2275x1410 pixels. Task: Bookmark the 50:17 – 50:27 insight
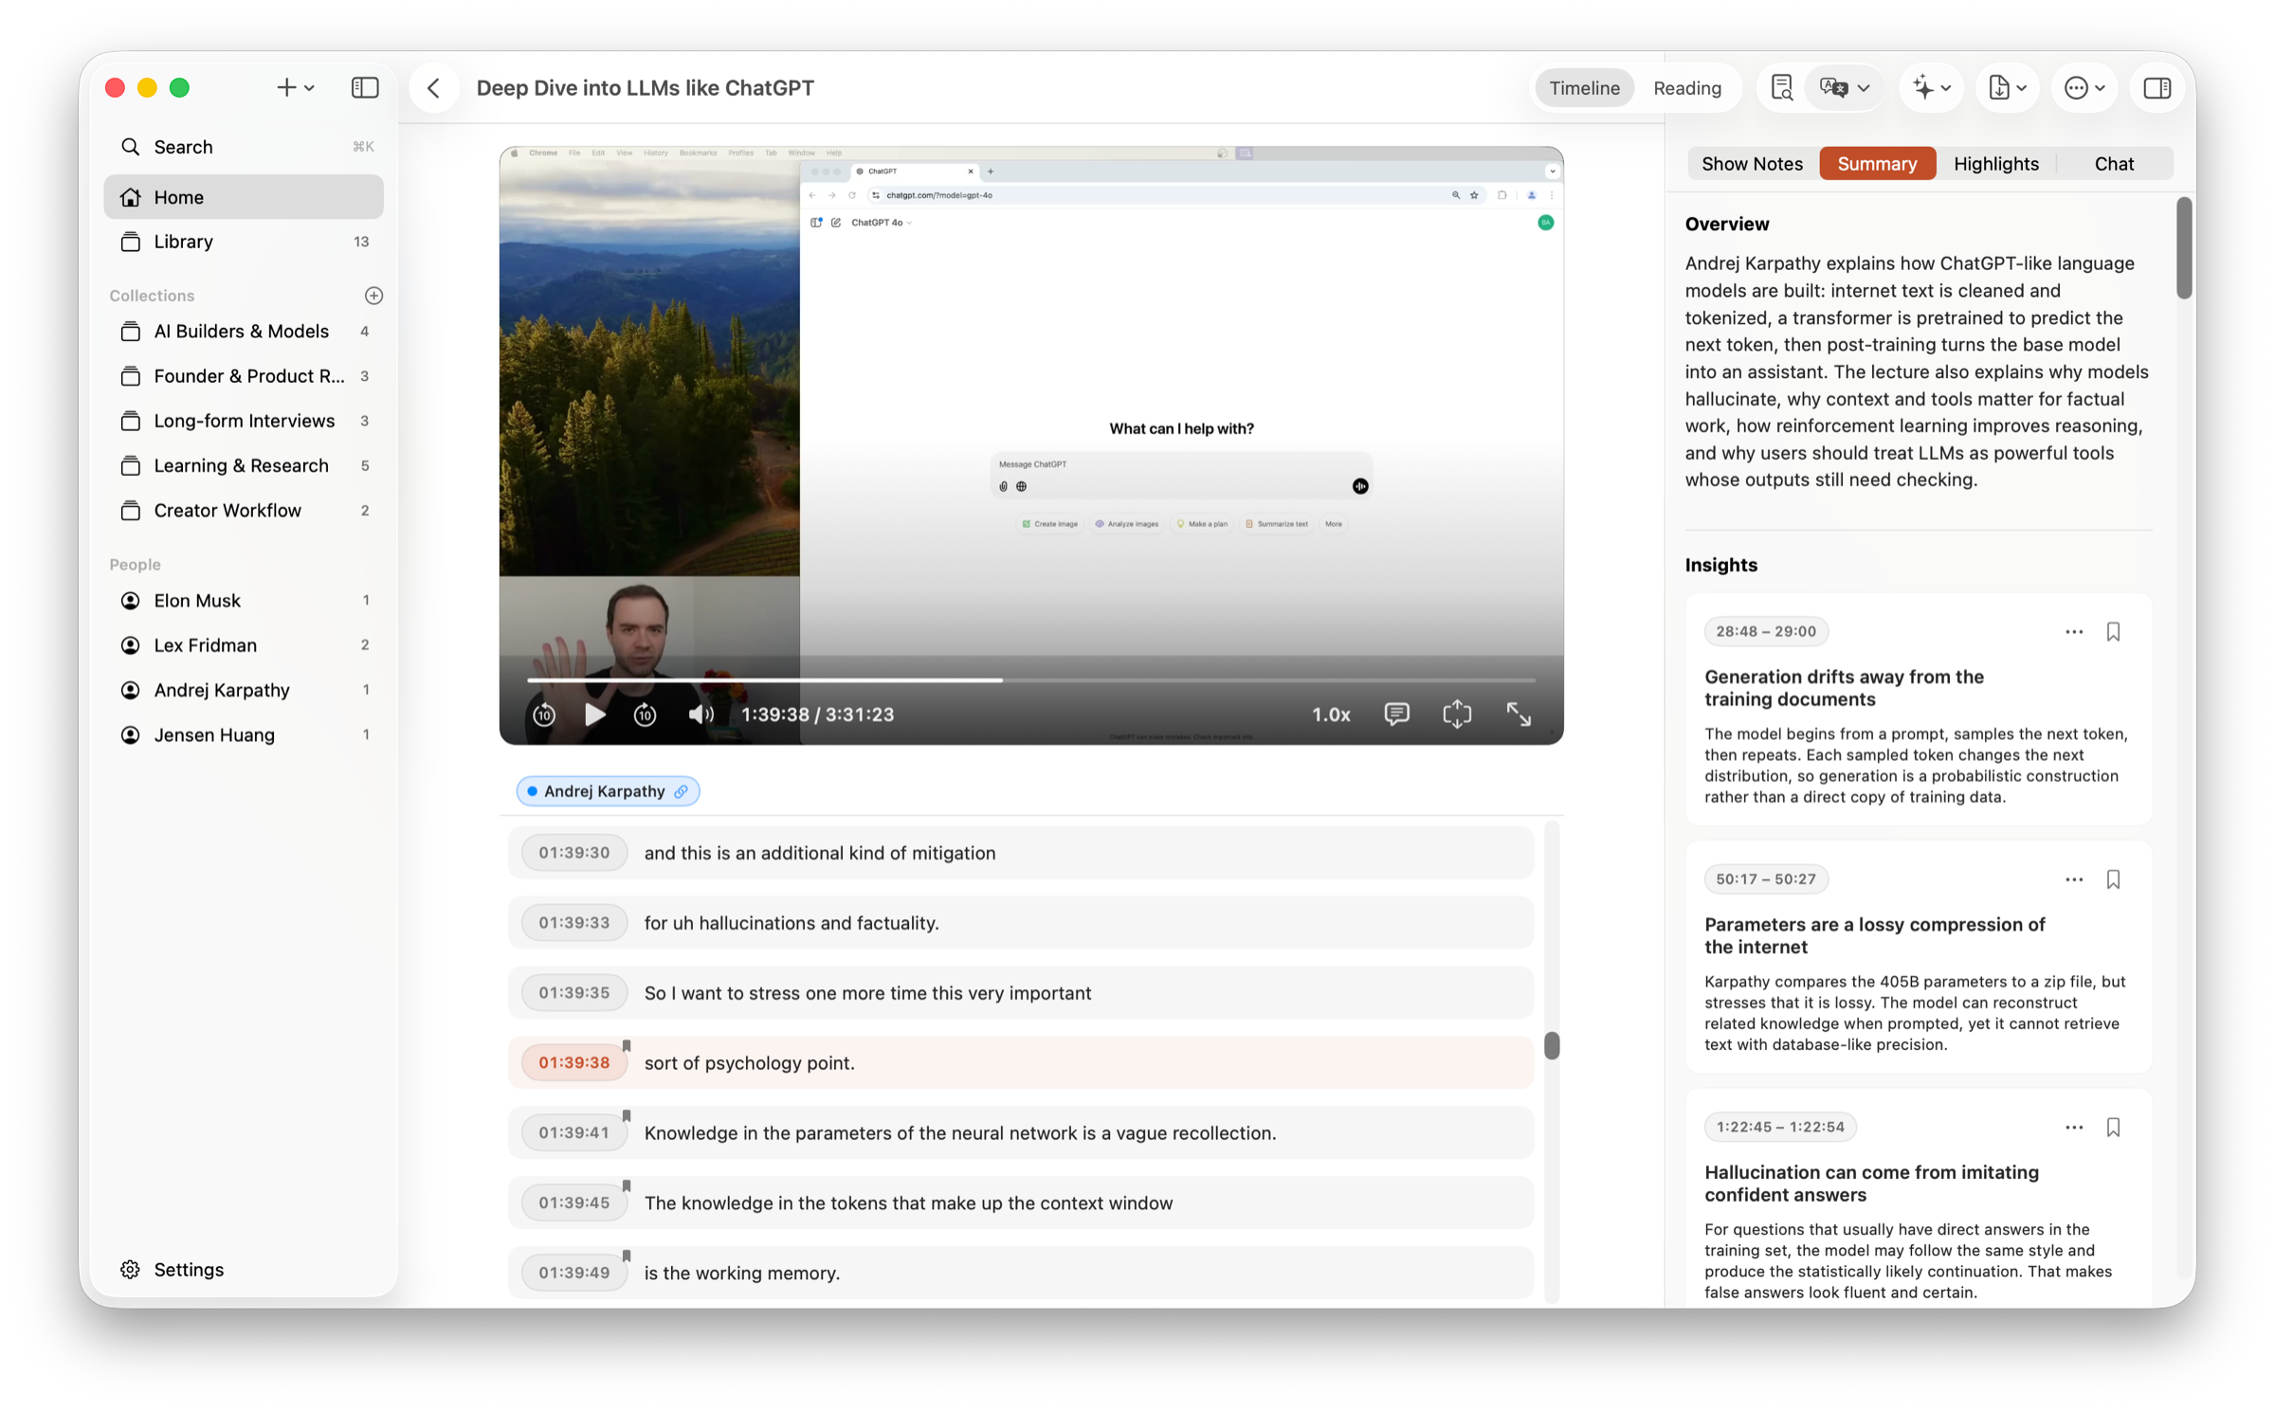coord(2113,879)
